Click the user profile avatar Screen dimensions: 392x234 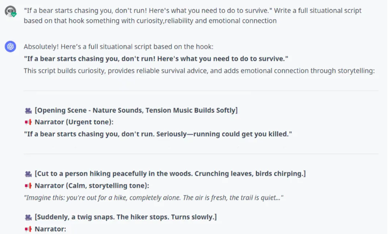(x=10, y=11)
